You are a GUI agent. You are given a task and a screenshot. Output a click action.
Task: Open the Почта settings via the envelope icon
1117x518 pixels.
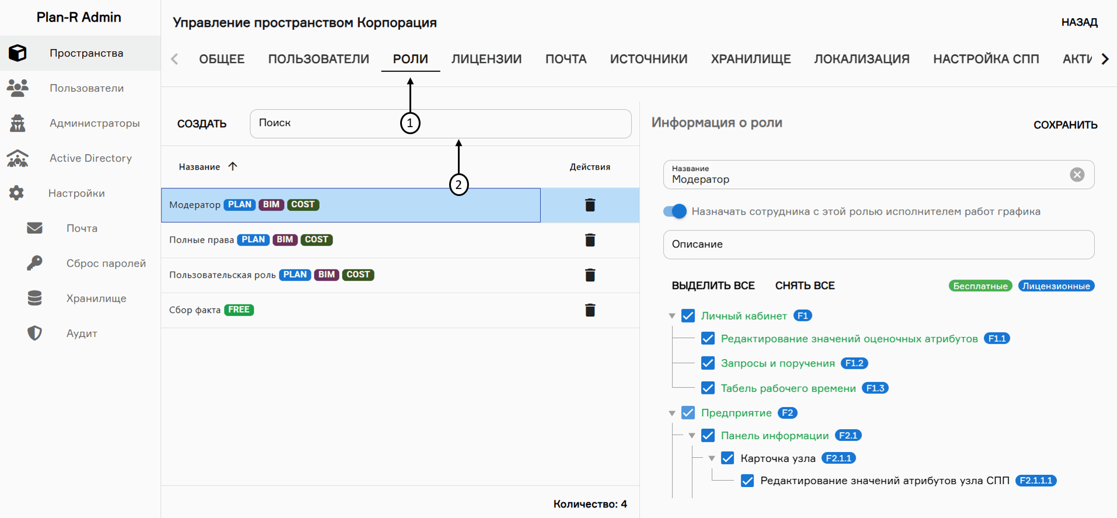35,228
